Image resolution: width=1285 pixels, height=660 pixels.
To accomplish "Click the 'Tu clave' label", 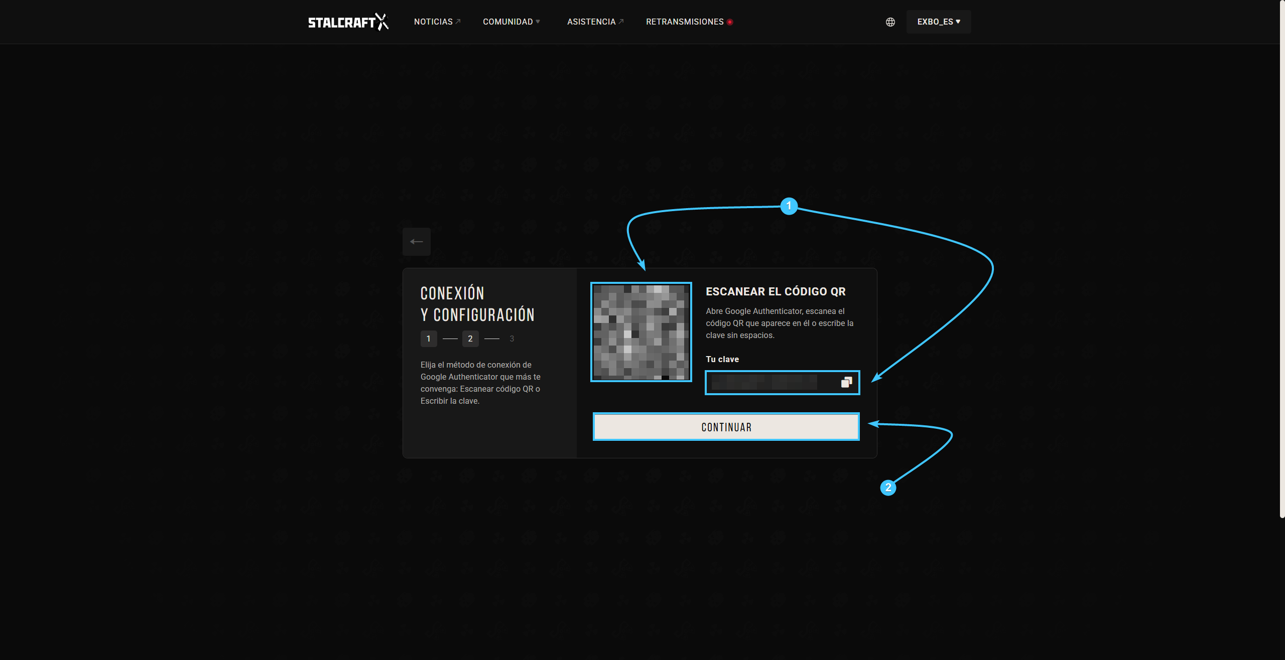I will click(x=722, y=359).
